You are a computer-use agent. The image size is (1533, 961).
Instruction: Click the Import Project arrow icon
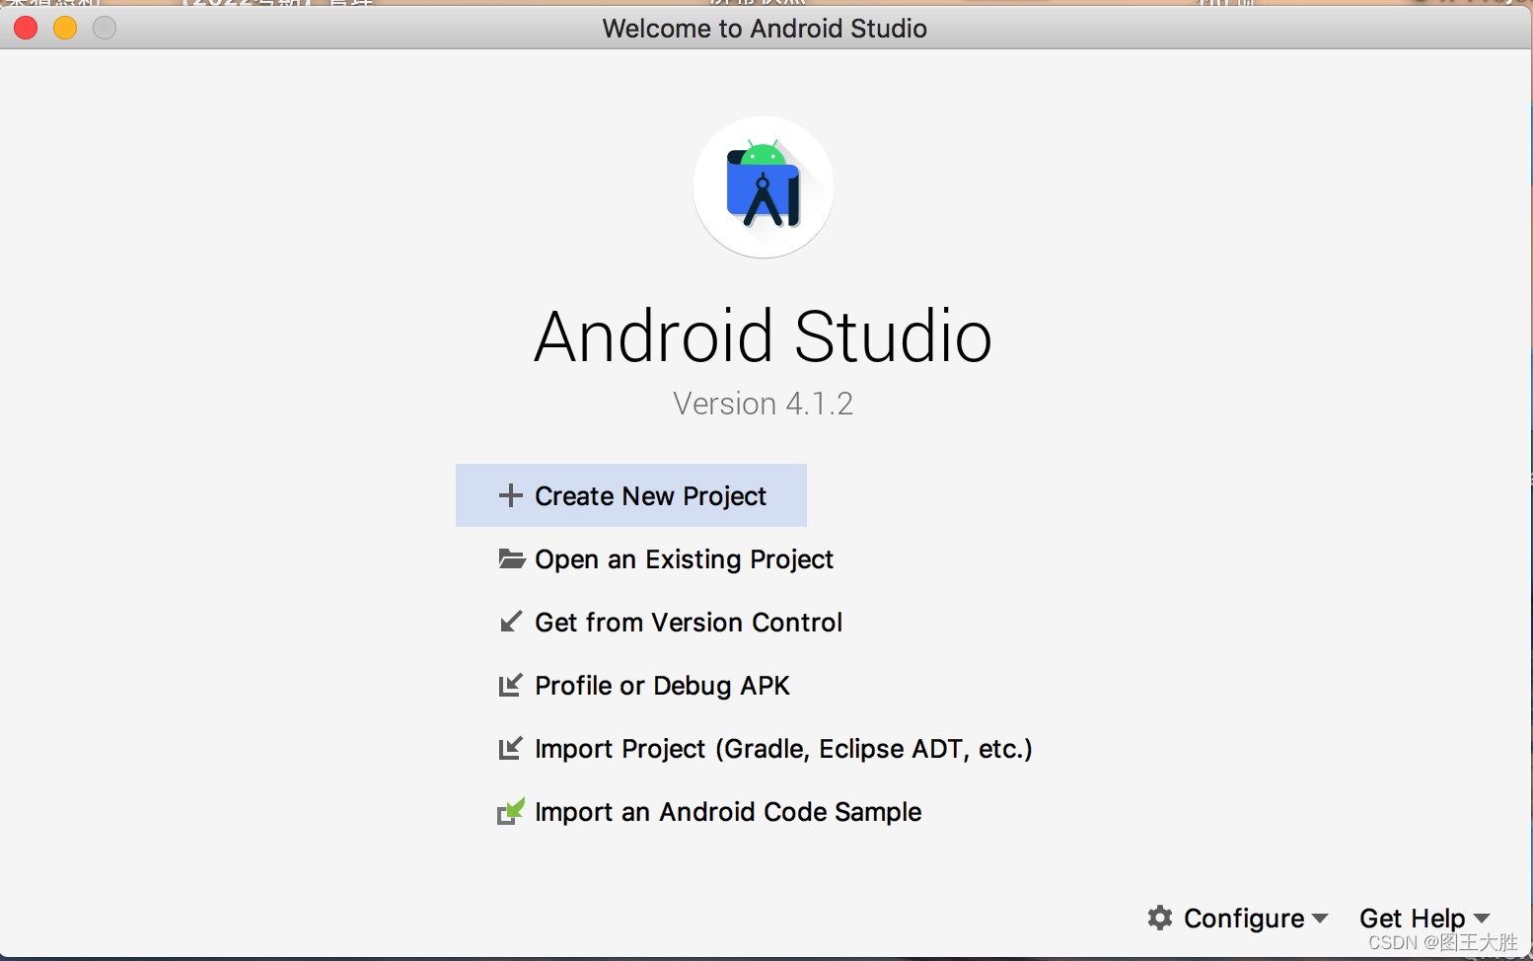tap(510, 748)
